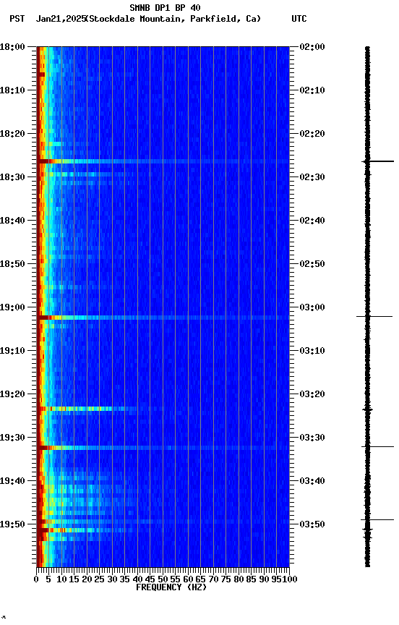Click the '25' frequency axis label
399x625 pixels.
[x=100, y=579]
